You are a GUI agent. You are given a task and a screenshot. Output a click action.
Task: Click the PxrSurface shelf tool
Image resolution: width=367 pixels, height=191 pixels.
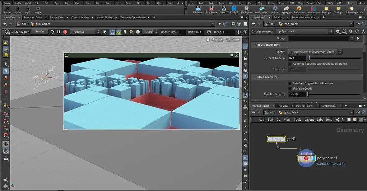click(299, 10)
